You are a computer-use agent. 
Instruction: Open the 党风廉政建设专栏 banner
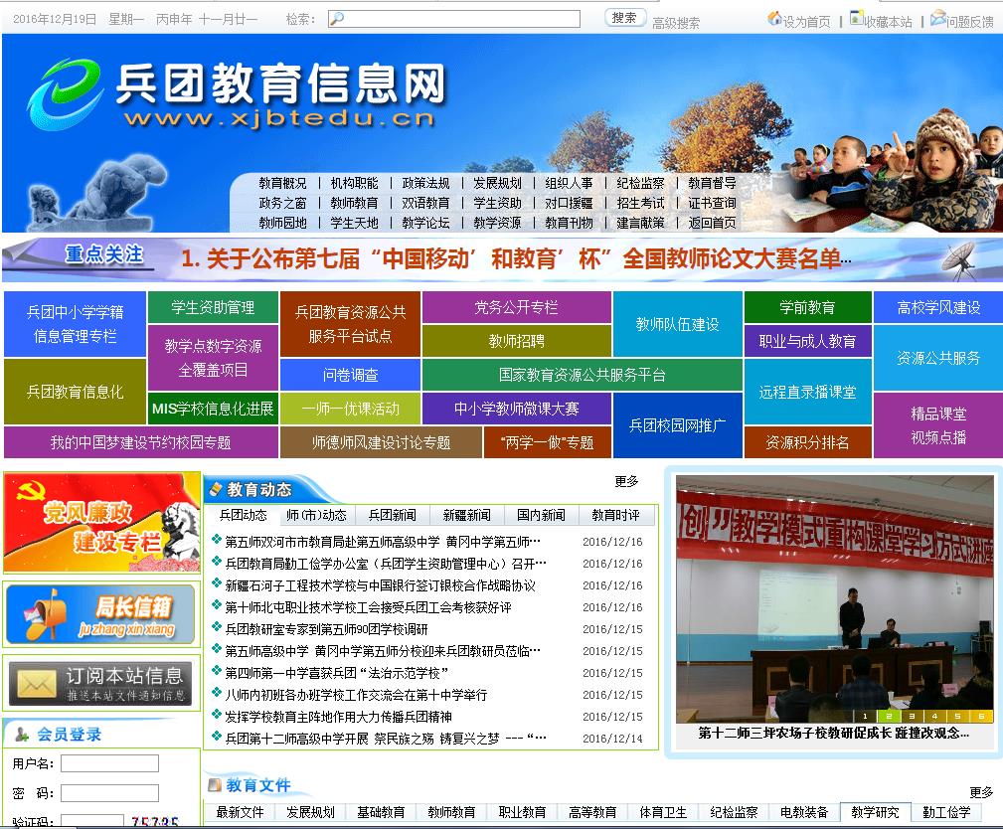[101, 523]
